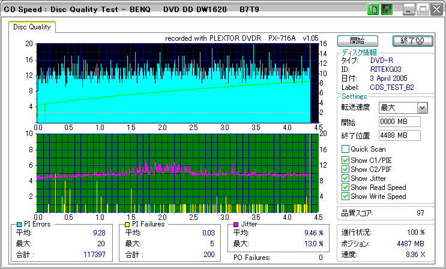Uncheck Show C1/PIE
The image size is (446, 269).
(345, 160)
